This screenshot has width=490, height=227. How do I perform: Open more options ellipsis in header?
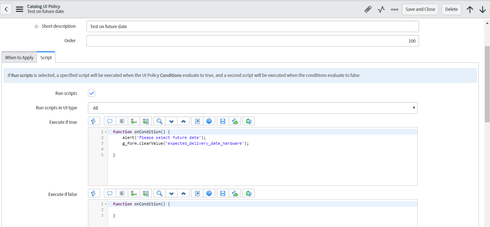pos(394,9)
